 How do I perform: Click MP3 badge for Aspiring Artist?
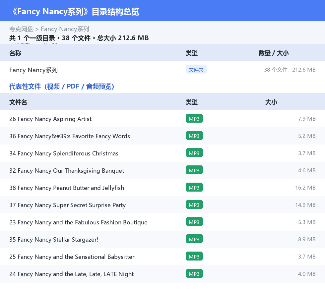pos(194,119)
